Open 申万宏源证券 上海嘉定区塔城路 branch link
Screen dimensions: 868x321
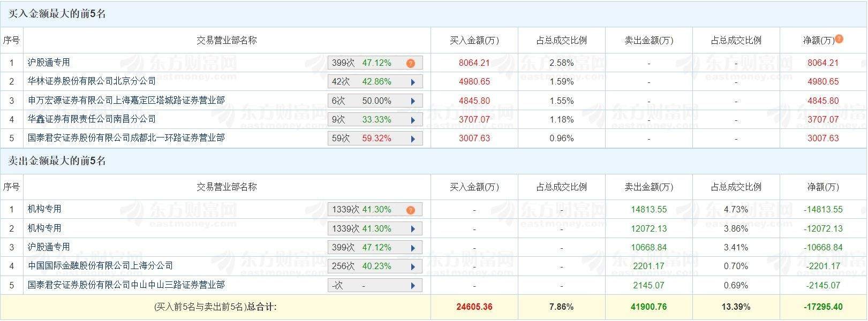126,100
